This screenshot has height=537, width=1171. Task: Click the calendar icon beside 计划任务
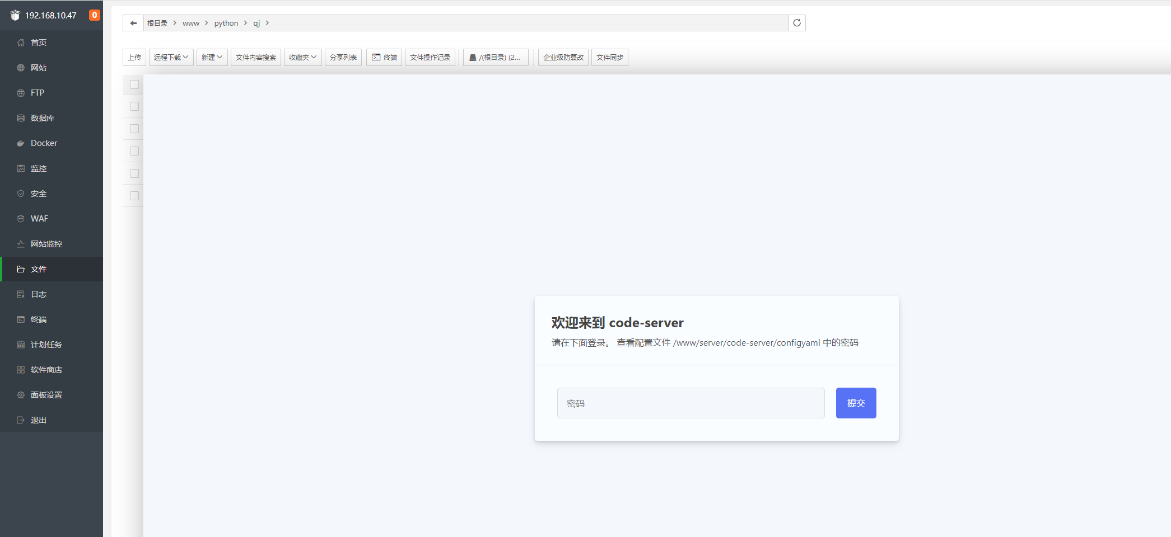(21, 345)
